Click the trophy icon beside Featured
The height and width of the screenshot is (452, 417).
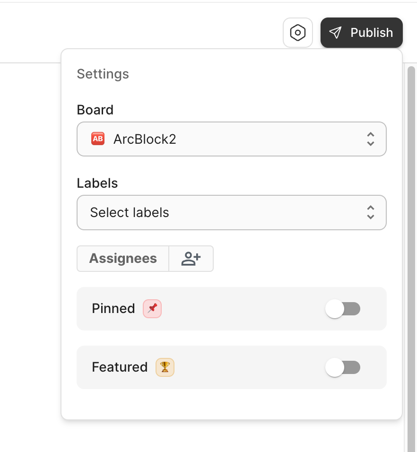pyautogui.click(x=165, y=367)
